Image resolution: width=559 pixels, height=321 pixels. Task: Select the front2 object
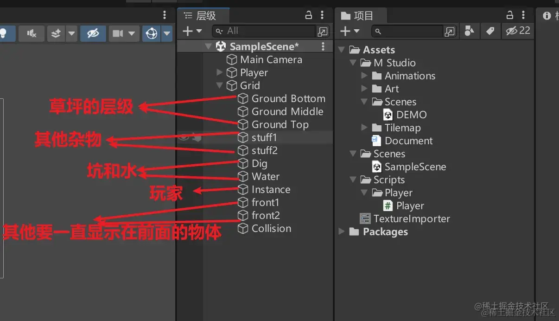[266, 215]
